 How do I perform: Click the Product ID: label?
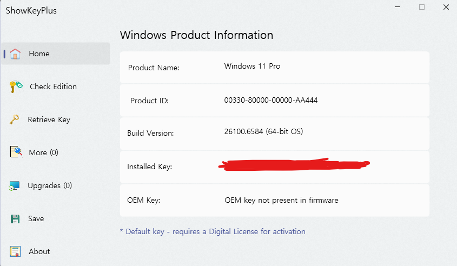point(149,101)
